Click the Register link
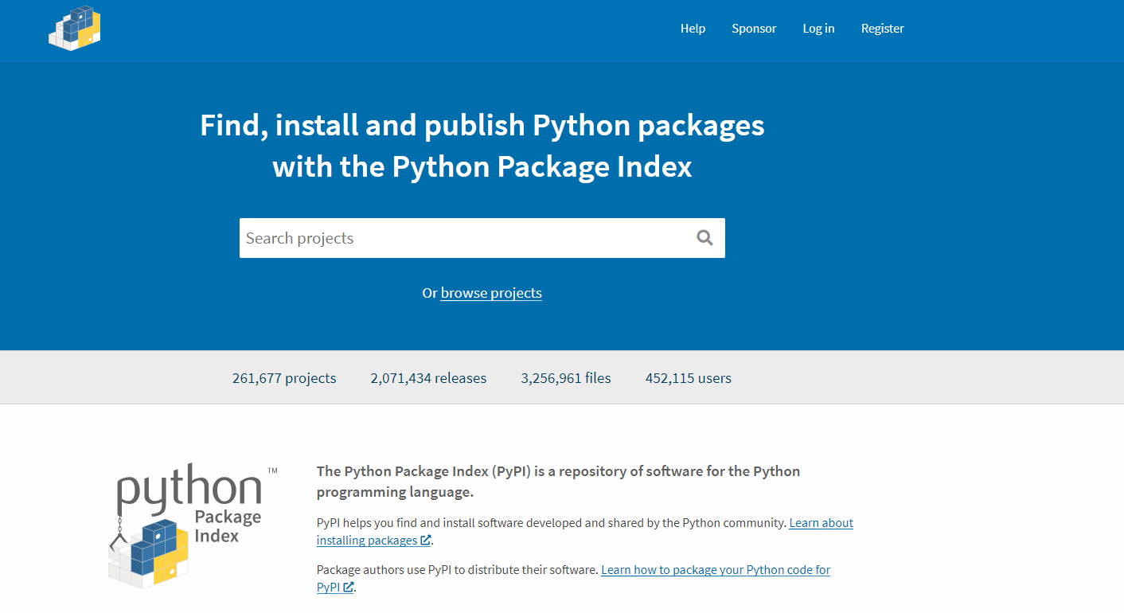This screenshot has height=613, width=1124. 882,28
